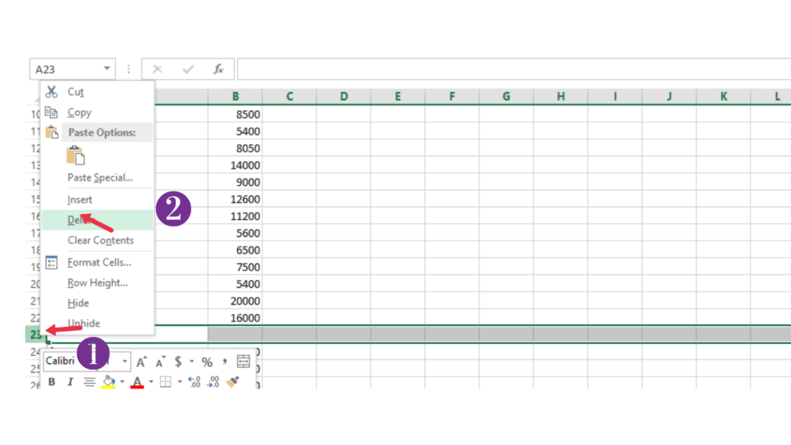Click the Cut scissors icon
This screenshot has height=445, width=791.
click(x=52, y=91)
